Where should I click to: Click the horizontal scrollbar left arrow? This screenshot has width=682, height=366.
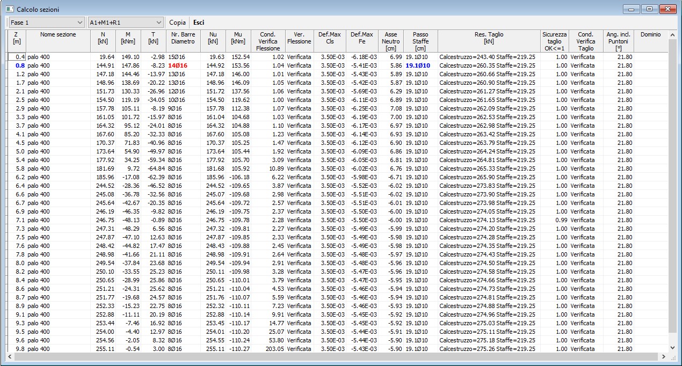pos(10,357)
